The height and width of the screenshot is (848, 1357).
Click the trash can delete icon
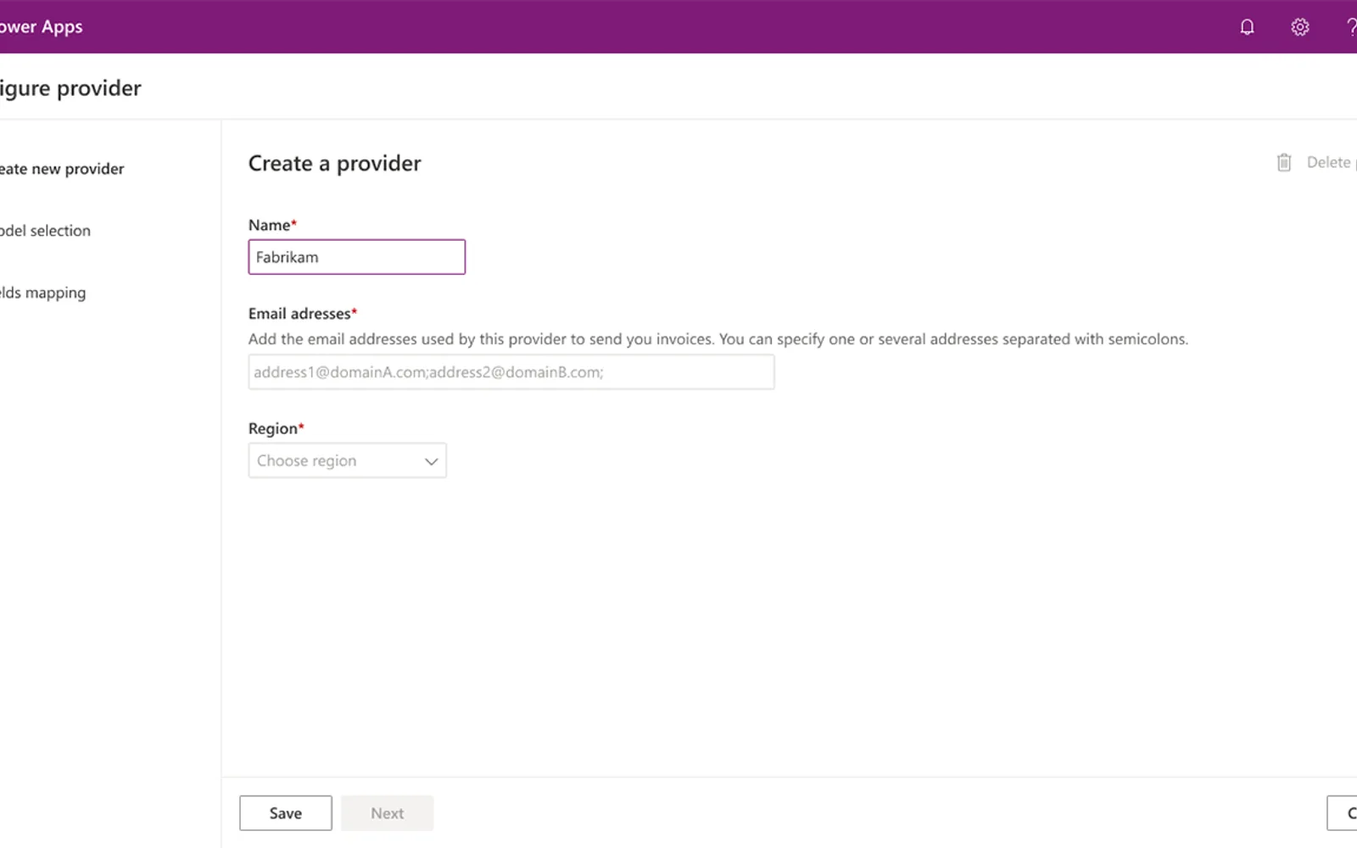[1284, 162]
